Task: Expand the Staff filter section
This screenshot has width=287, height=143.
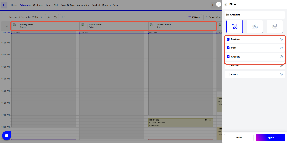Action: (281, 48)
